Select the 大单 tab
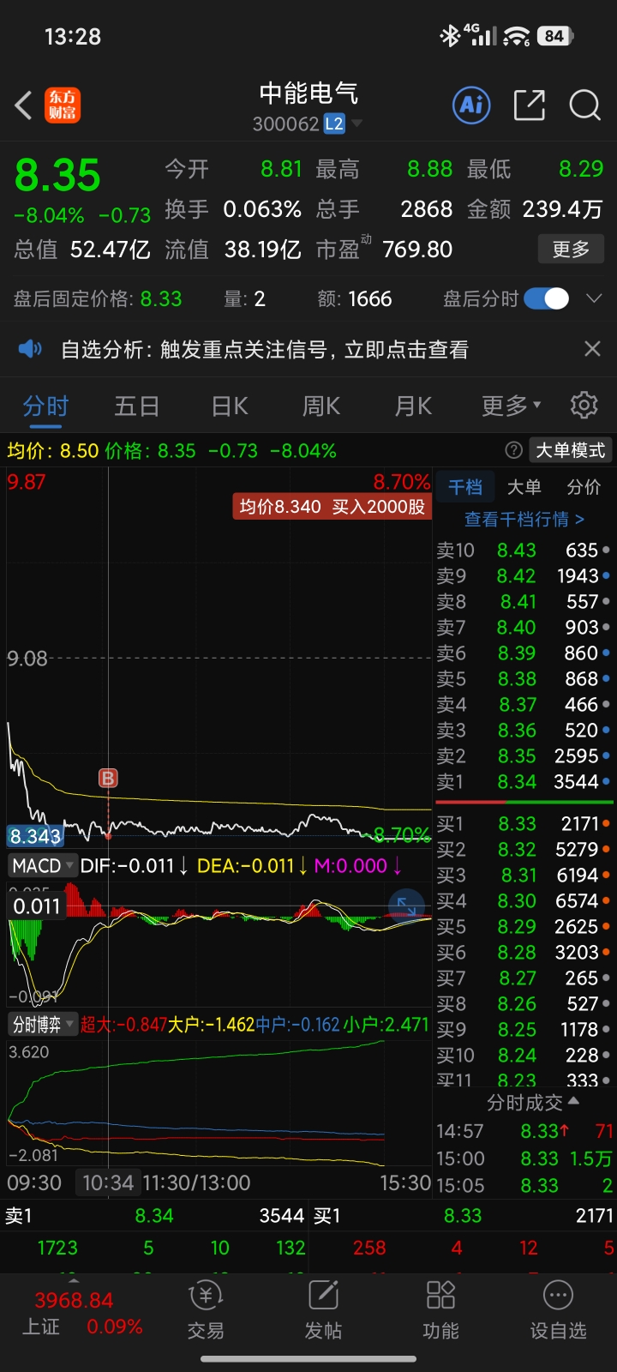Viewport: 617px width, 1372px height. click(x=524, y=487)
